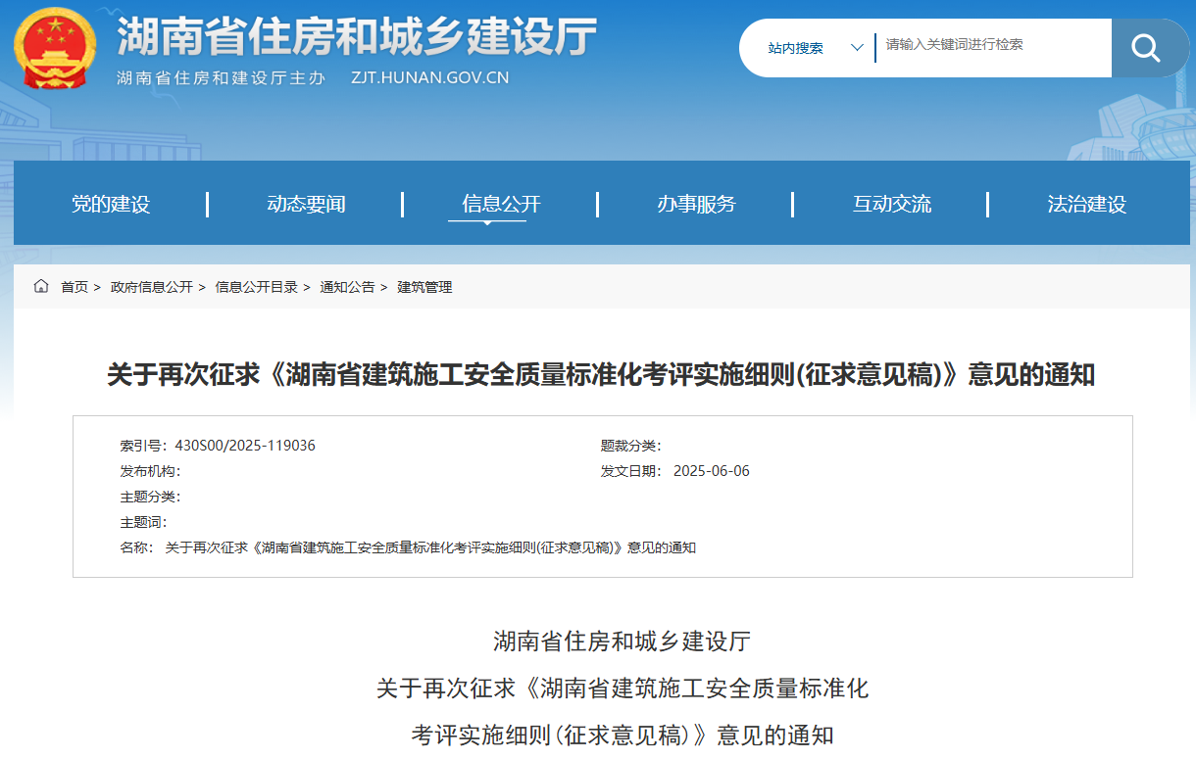Click the national emblem logo
This screenshot has width=1196, height=760.
pyautogui.click(x=55, y=48)
